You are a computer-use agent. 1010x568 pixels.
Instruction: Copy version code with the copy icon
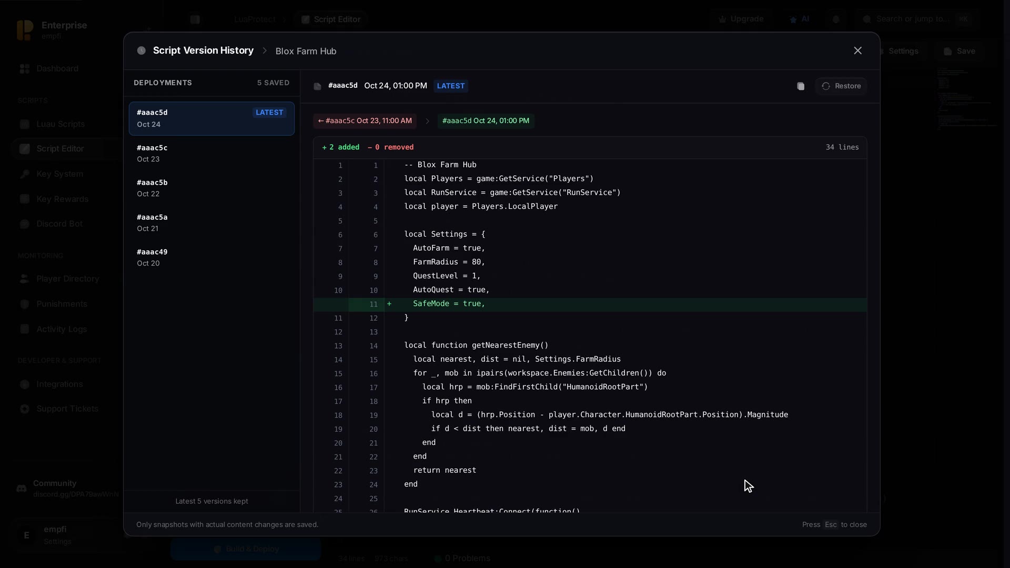801,86
